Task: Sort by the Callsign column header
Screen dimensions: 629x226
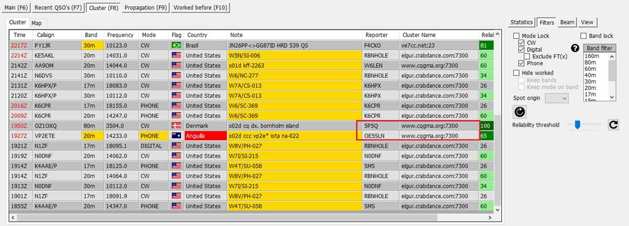Action: click(57, 35)
